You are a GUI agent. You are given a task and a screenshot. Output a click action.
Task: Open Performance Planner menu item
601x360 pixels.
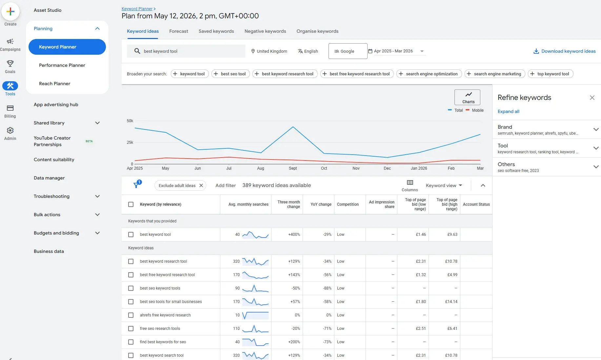click(x=62, y=65)
